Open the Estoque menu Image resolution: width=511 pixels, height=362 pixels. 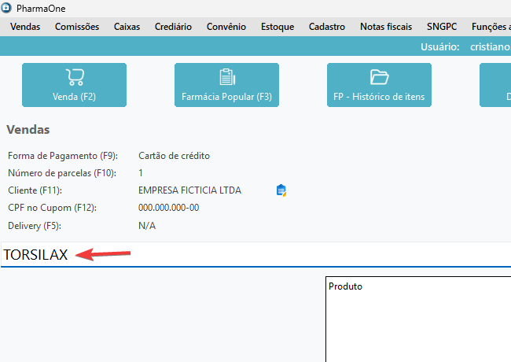click(278, 27)
